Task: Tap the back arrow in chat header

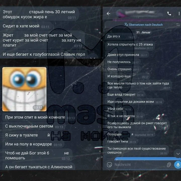Action: pos(108,14)
